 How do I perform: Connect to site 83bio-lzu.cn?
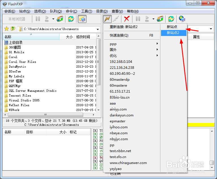coord(132,97)
